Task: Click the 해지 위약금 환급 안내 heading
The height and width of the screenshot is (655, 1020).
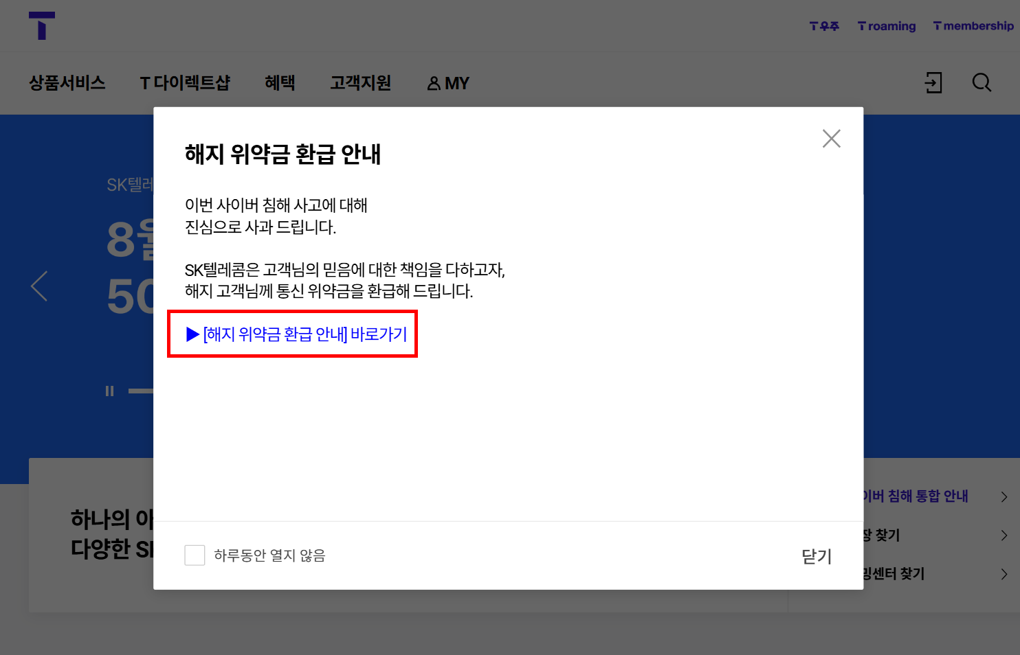Action: [x=282, y=154]
